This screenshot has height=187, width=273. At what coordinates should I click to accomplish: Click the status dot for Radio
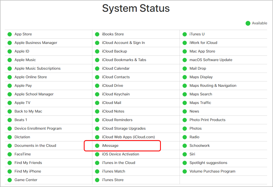185,137
